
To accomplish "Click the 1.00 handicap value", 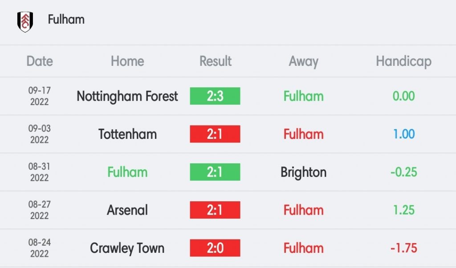I will point(403,134).
